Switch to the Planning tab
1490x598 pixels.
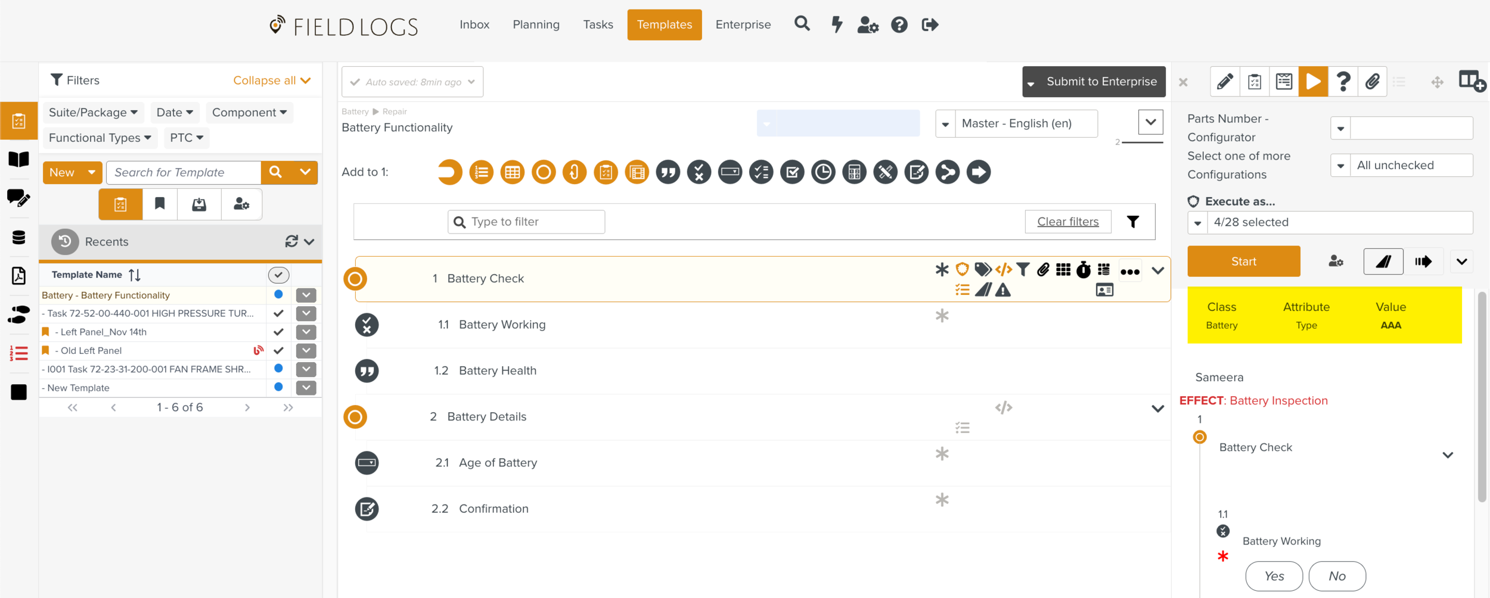pyautogui.click(x=536, y=24)
